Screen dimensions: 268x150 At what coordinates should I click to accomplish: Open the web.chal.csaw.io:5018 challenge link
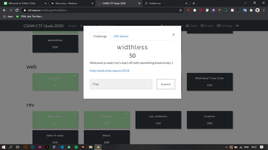point(110,70)
